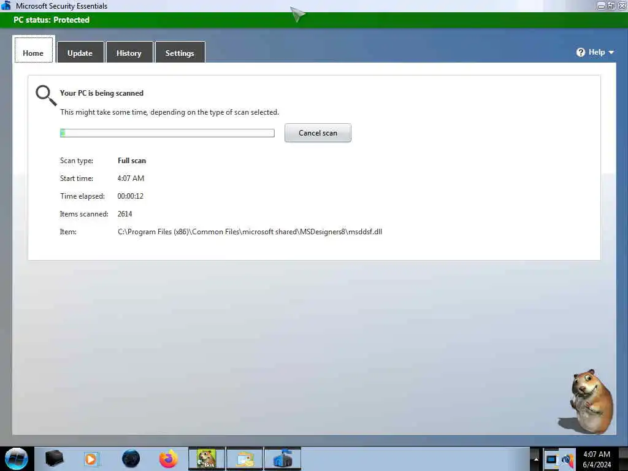The image size is (628, 471).
Task: Open the folder window taskbar button
Action: tap(245, 459)
